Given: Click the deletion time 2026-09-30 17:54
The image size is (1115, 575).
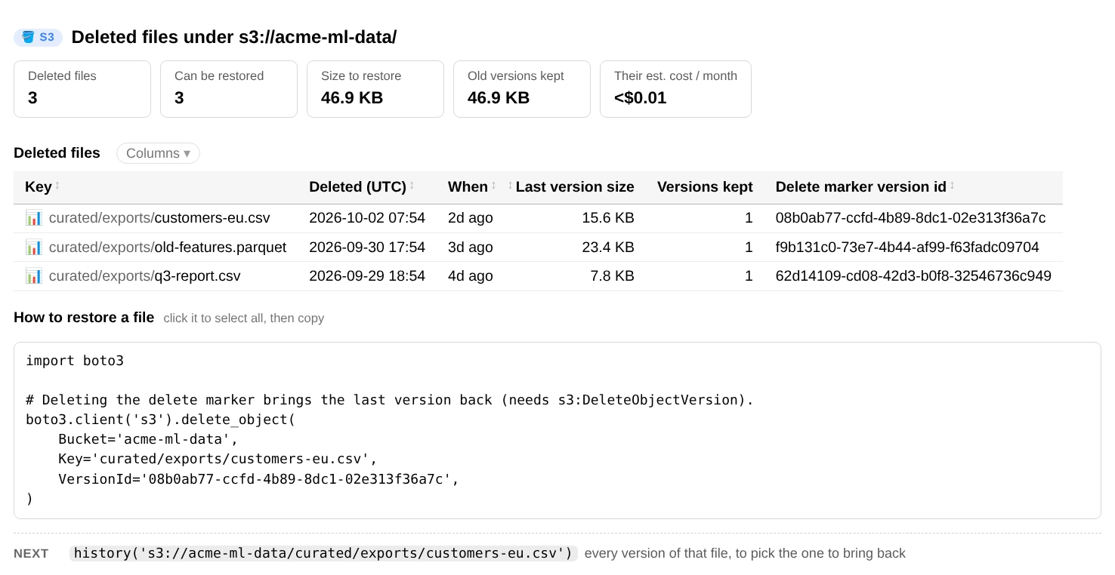Looking at the screenshot, I should click(x=367, y=247).
